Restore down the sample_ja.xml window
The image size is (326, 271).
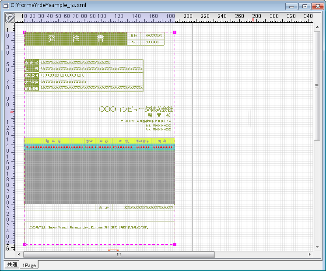pos(305,7)
